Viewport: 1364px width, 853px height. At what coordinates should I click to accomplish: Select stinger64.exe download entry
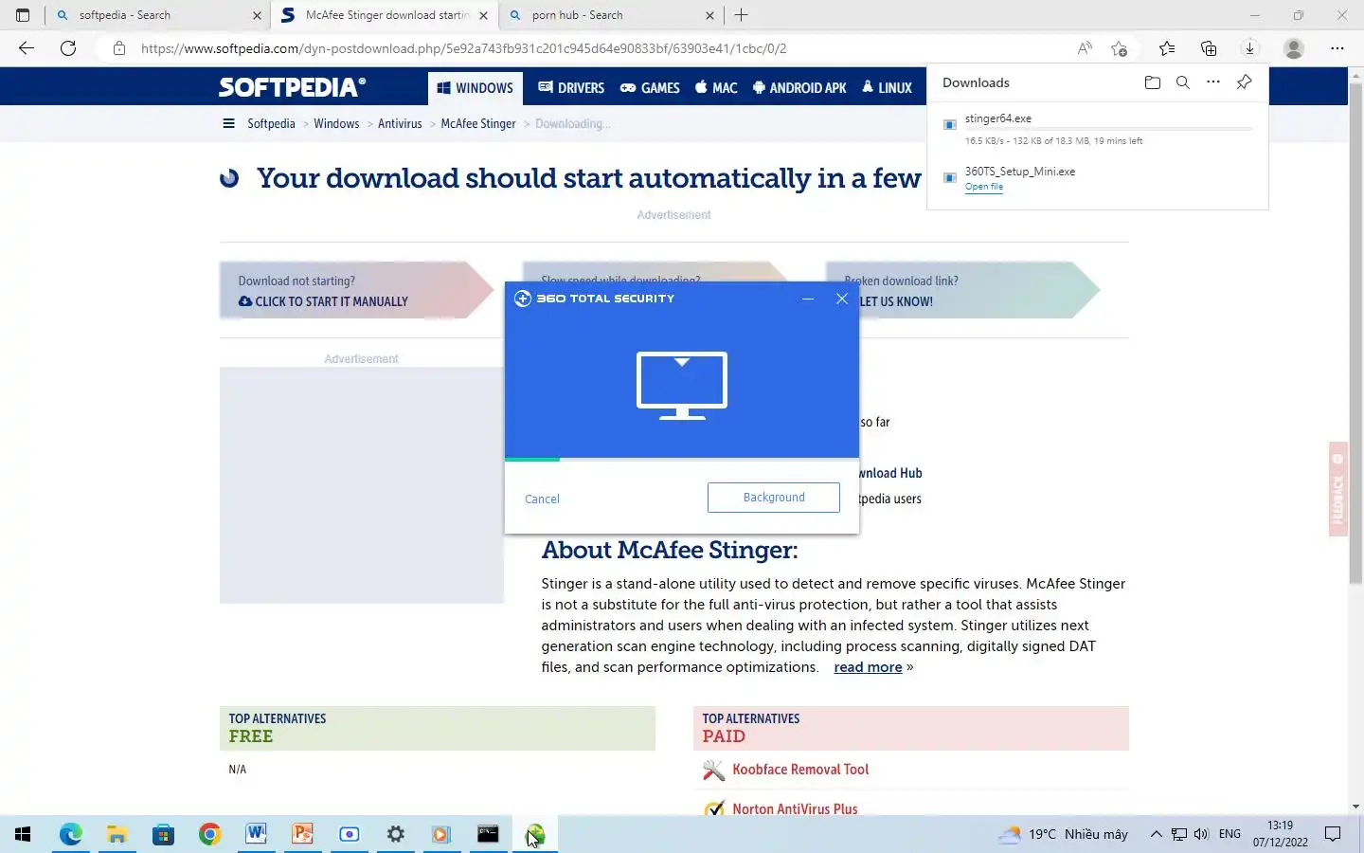tap(1097, 129)
